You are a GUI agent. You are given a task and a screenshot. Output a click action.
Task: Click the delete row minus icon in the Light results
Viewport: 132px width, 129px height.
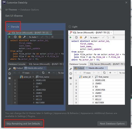(x=115, y=73)
